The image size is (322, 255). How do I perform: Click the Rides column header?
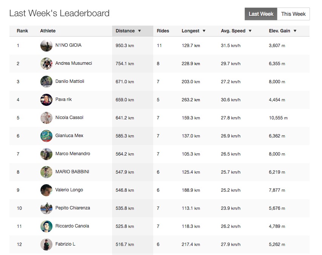click(x=163, y=31)
